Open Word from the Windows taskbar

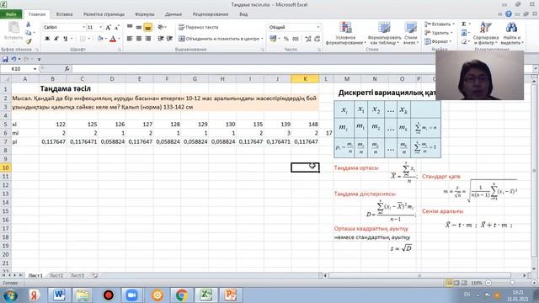coord(59,295)
